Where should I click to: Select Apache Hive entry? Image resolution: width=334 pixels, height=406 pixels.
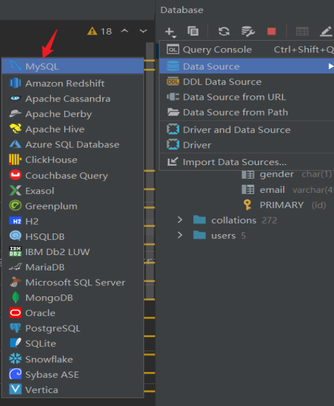pos(73,129)
